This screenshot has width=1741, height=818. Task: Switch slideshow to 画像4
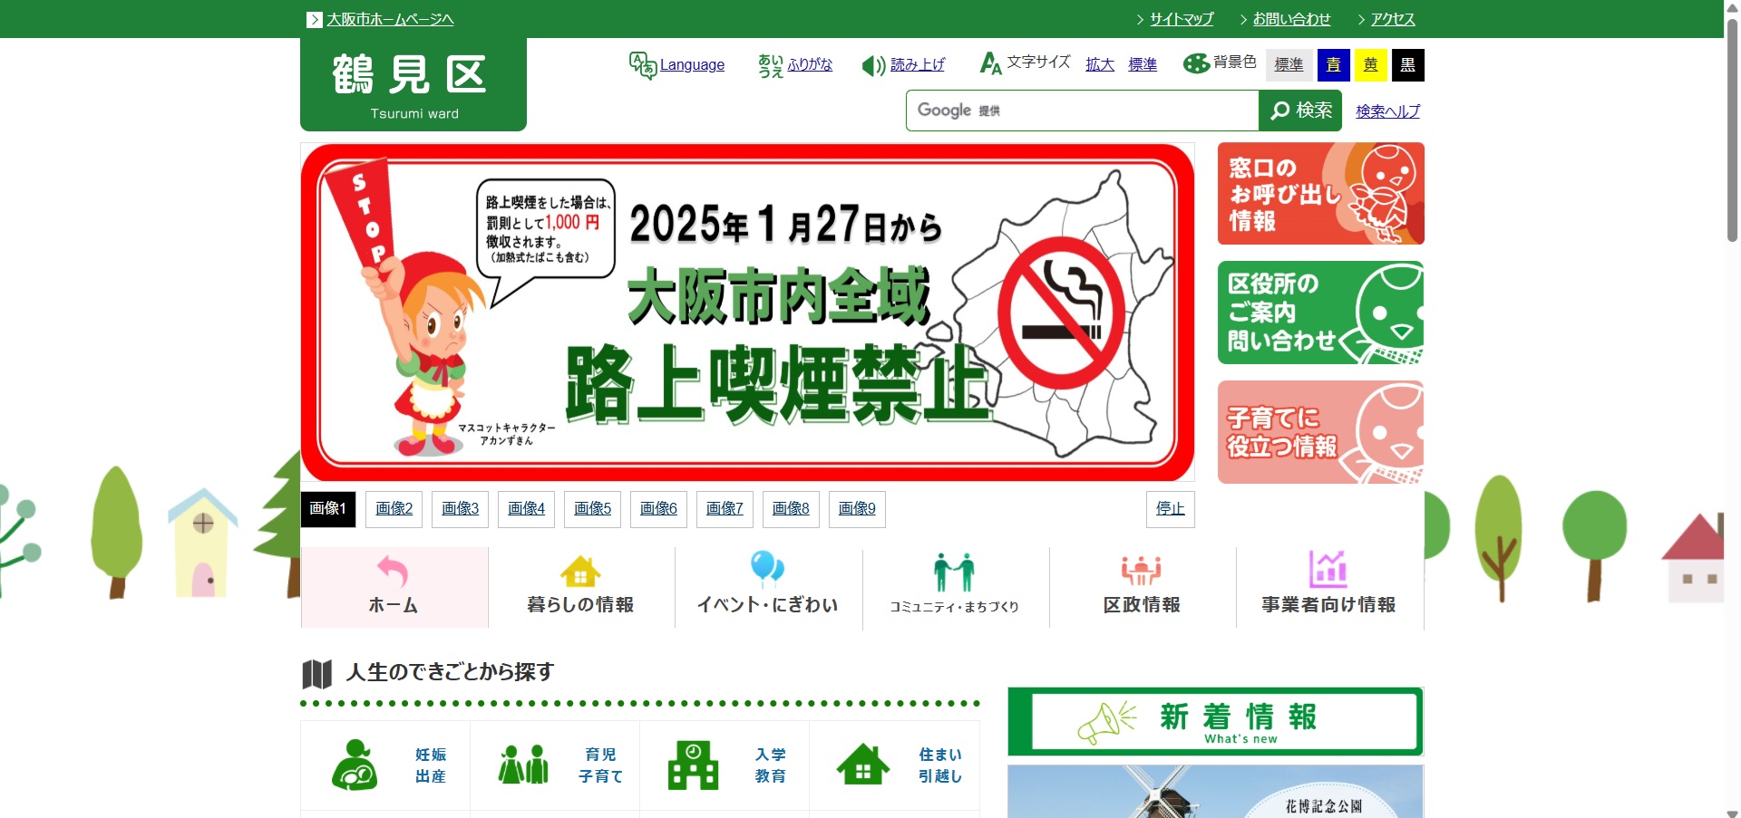527,509
